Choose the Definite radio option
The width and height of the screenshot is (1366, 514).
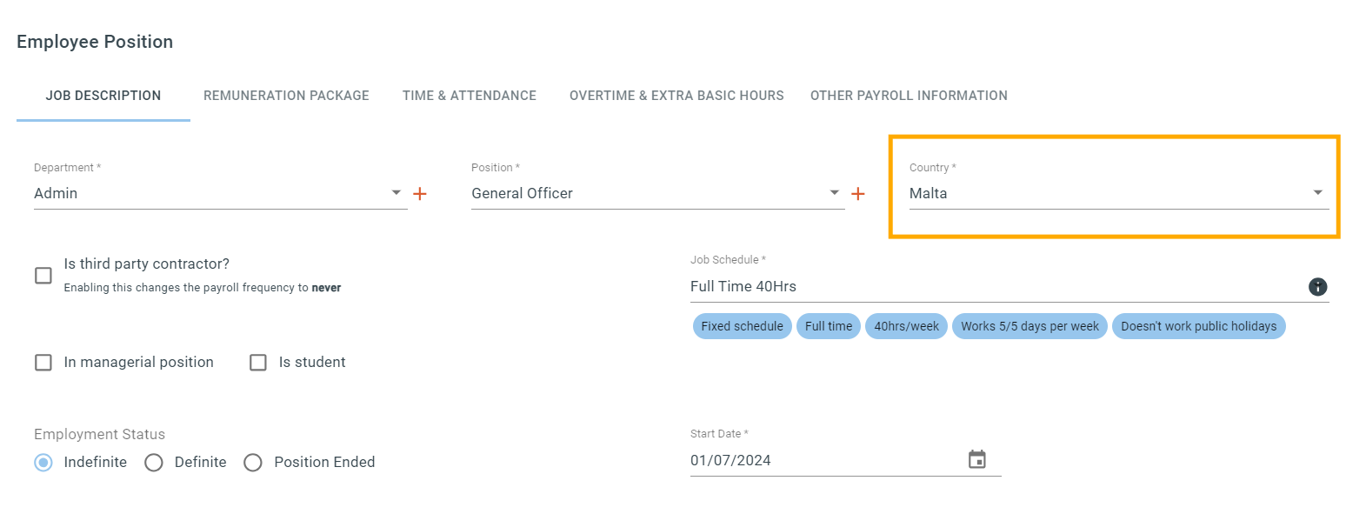[x=154, y=463]
